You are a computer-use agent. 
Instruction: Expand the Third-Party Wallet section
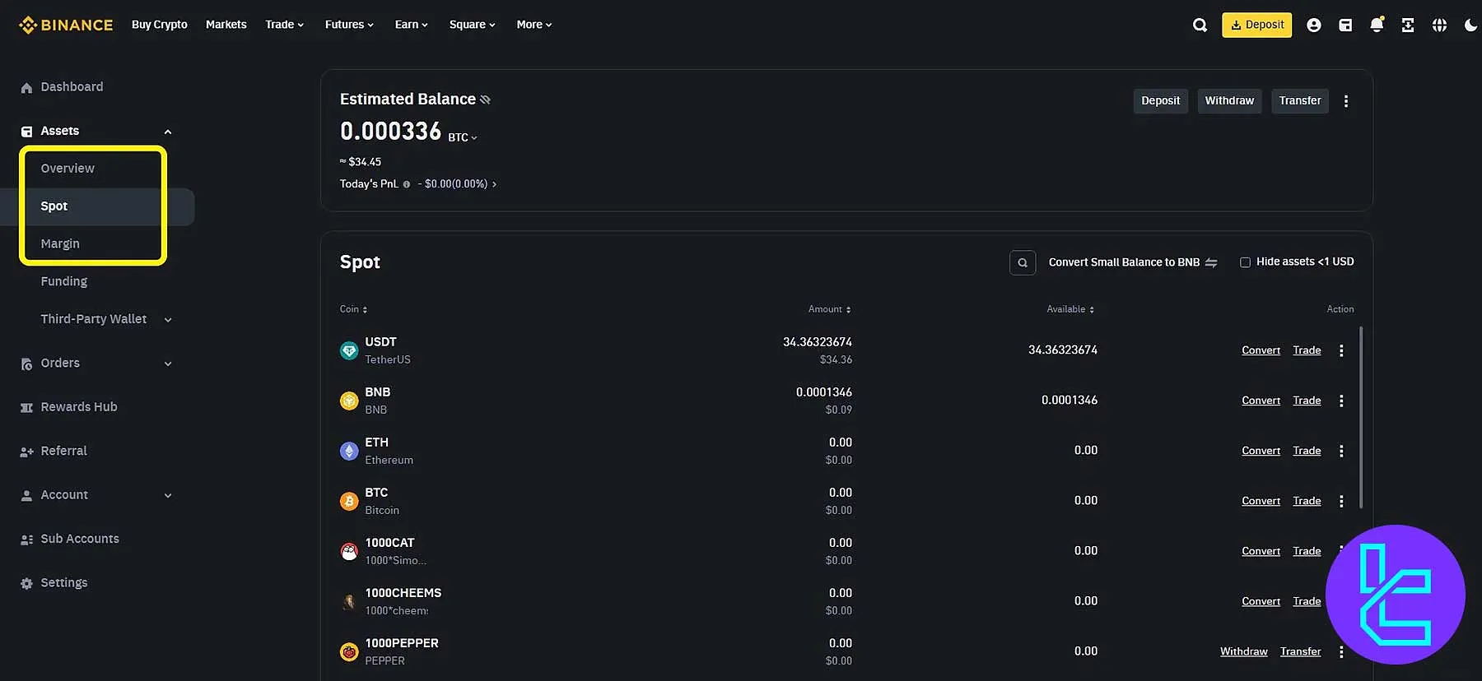168,320
